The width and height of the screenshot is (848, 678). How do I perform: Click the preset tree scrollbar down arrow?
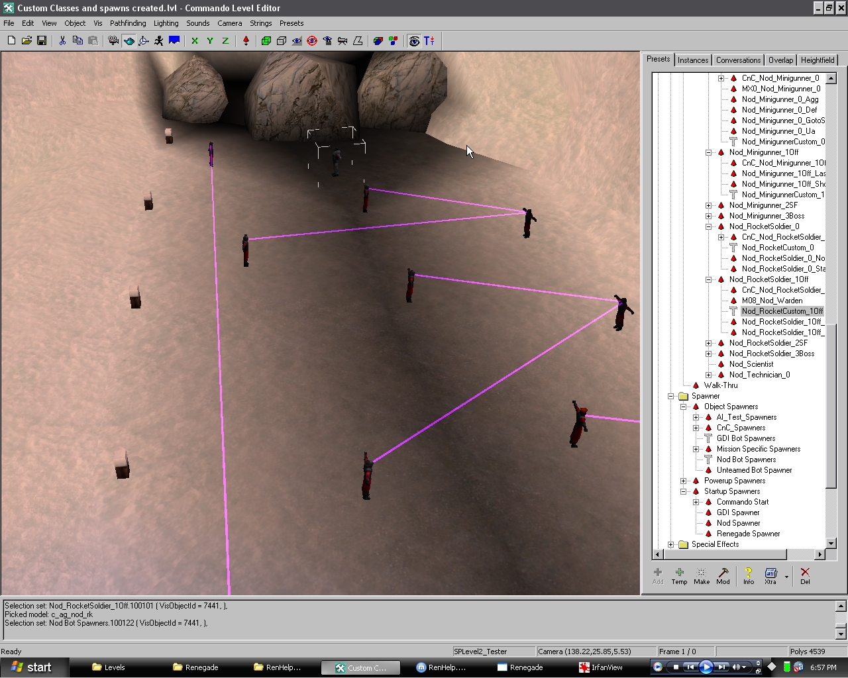coord(830,544)
